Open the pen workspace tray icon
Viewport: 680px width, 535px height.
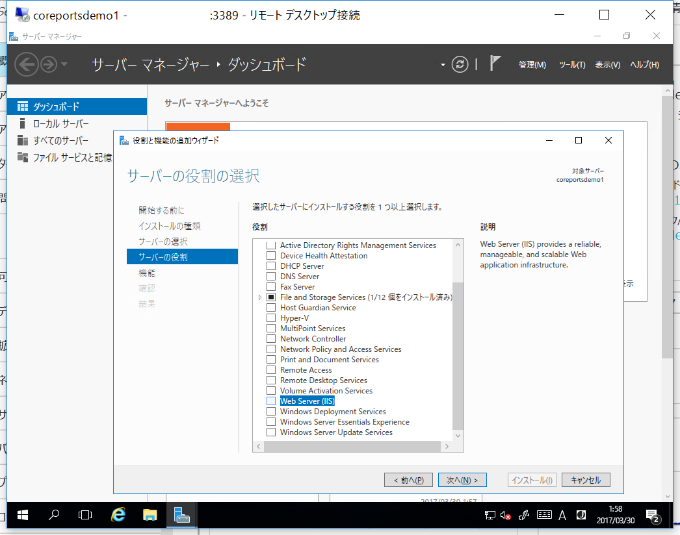pos(524,515)
